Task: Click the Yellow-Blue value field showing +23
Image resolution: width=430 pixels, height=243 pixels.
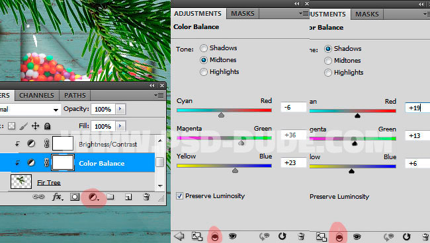Action: [x=294, y=163]
